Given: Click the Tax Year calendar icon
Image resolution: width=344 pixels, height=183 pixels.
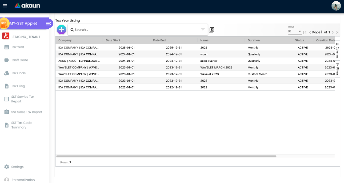Looking at the screenshot, I should click(x=7, y=47).
